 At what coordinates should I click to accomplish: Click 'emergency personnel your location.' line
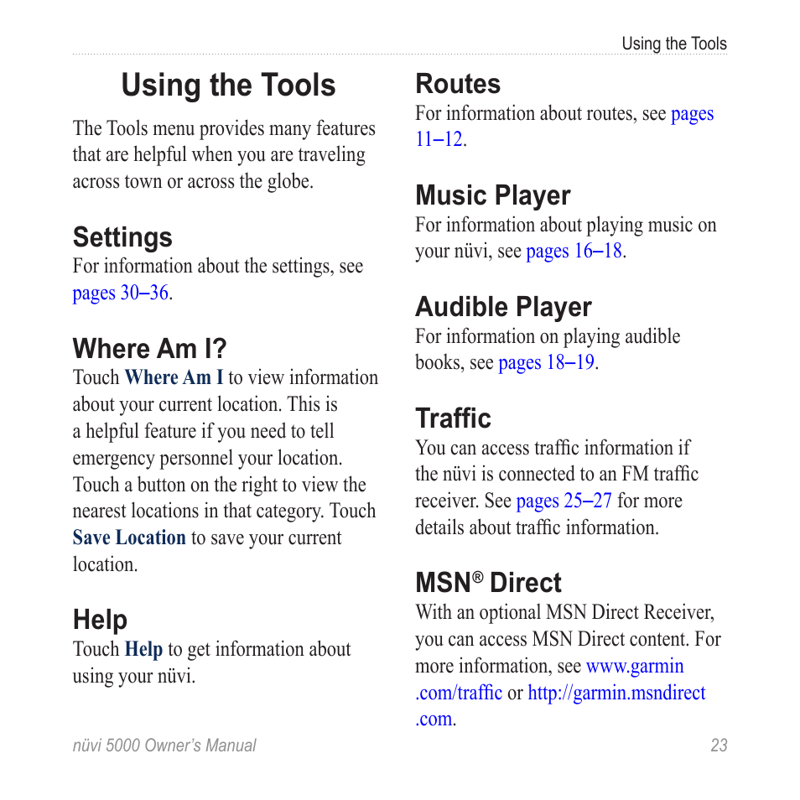pyautogui.click(x=207, y=458)
